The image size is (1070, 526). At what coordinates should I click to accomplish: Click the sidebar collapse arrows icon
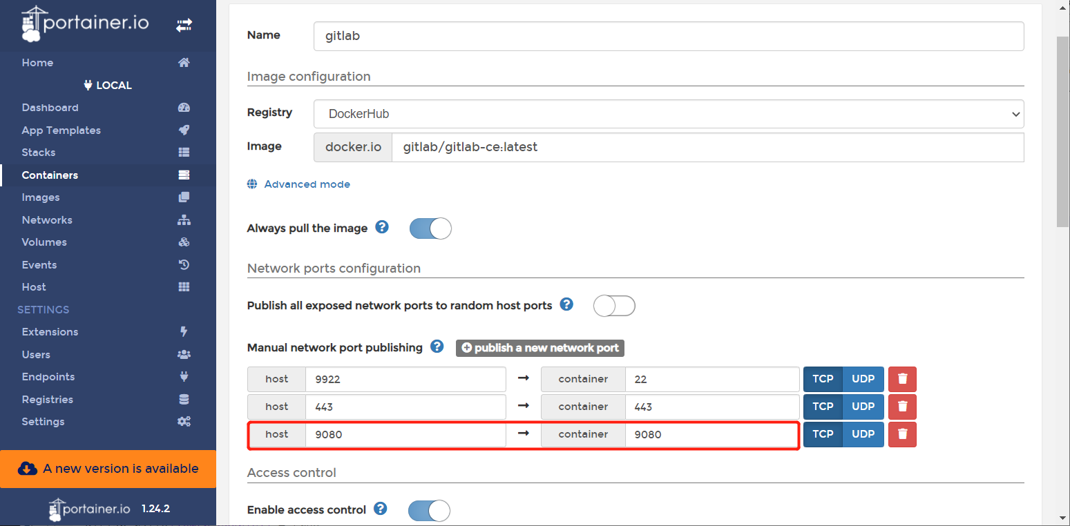pos(184,25)
